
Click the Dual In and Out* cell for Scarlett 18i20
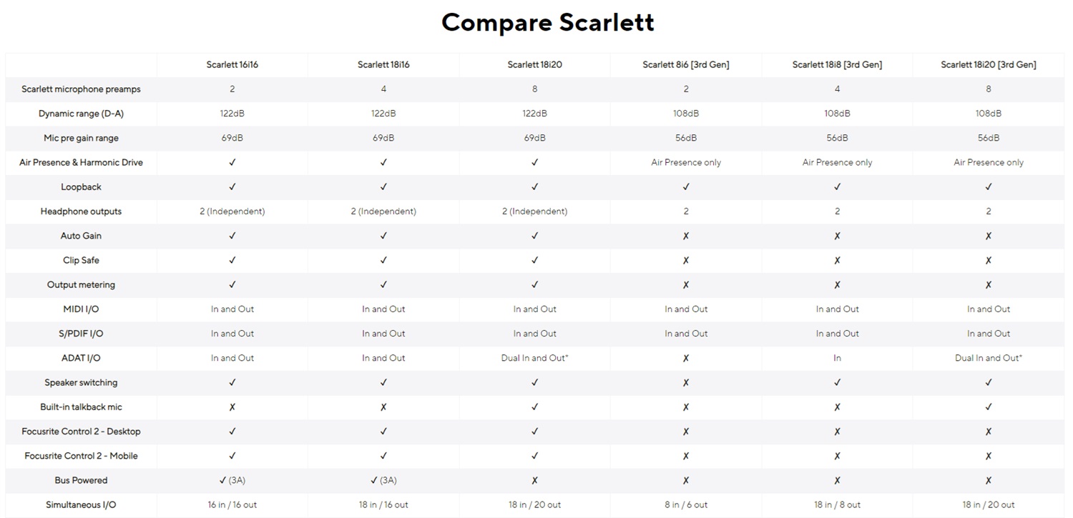point(535,359)
